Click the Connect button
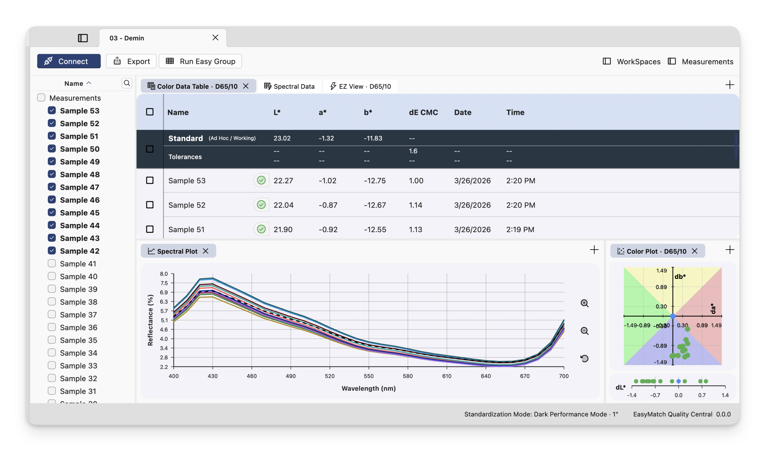 (x=69, y=61)
